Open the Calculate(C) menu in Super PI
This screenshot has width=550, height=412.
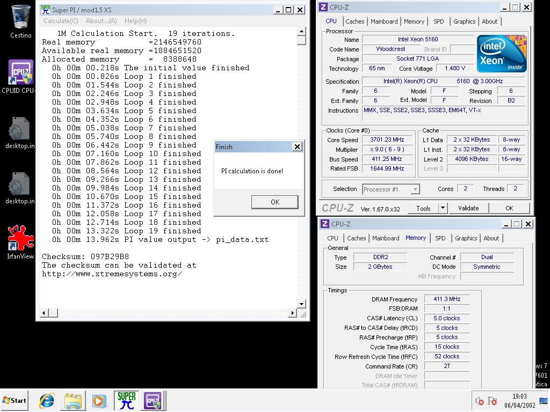pyautogui.click(x=61, y=21)
